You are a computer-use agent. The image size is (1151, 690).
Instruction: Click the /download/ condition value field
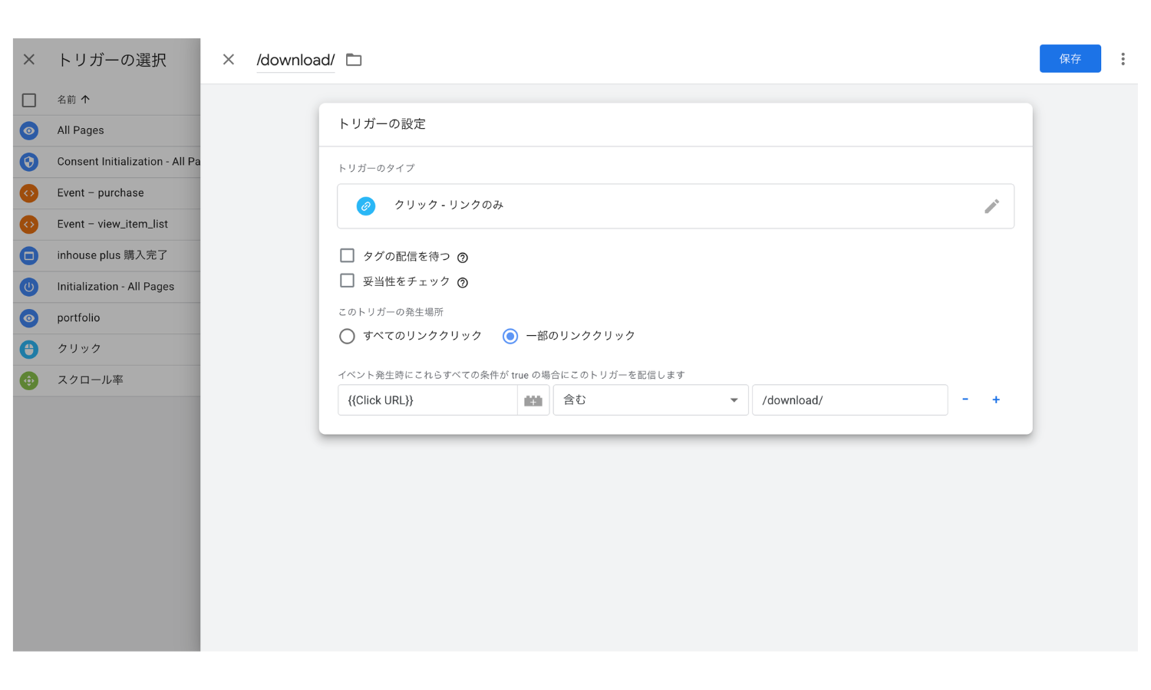click(x=849, y=400)
